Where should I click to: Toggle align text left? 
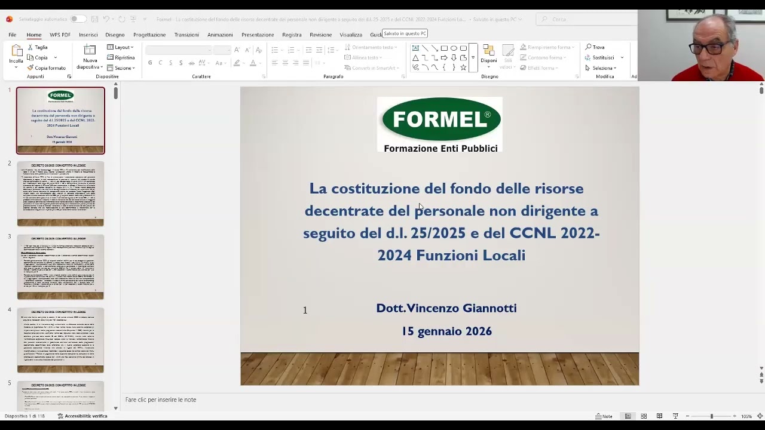click(274, 63)
